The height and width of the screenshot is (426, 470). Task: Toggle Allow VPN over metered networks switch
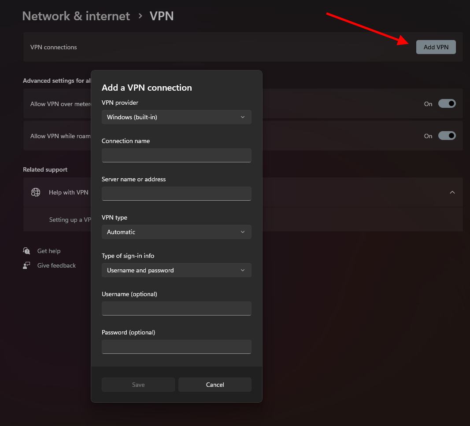click(x=447, y=104)
